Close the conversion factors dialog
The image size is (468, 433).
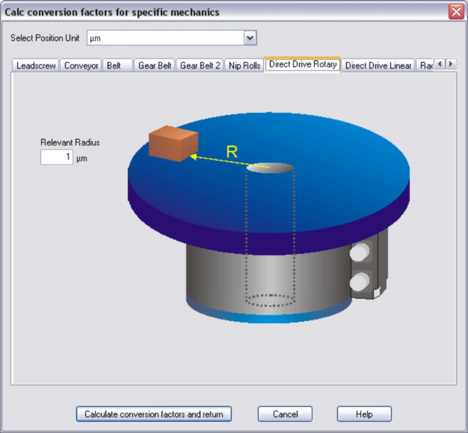click(x=456, y=12)
